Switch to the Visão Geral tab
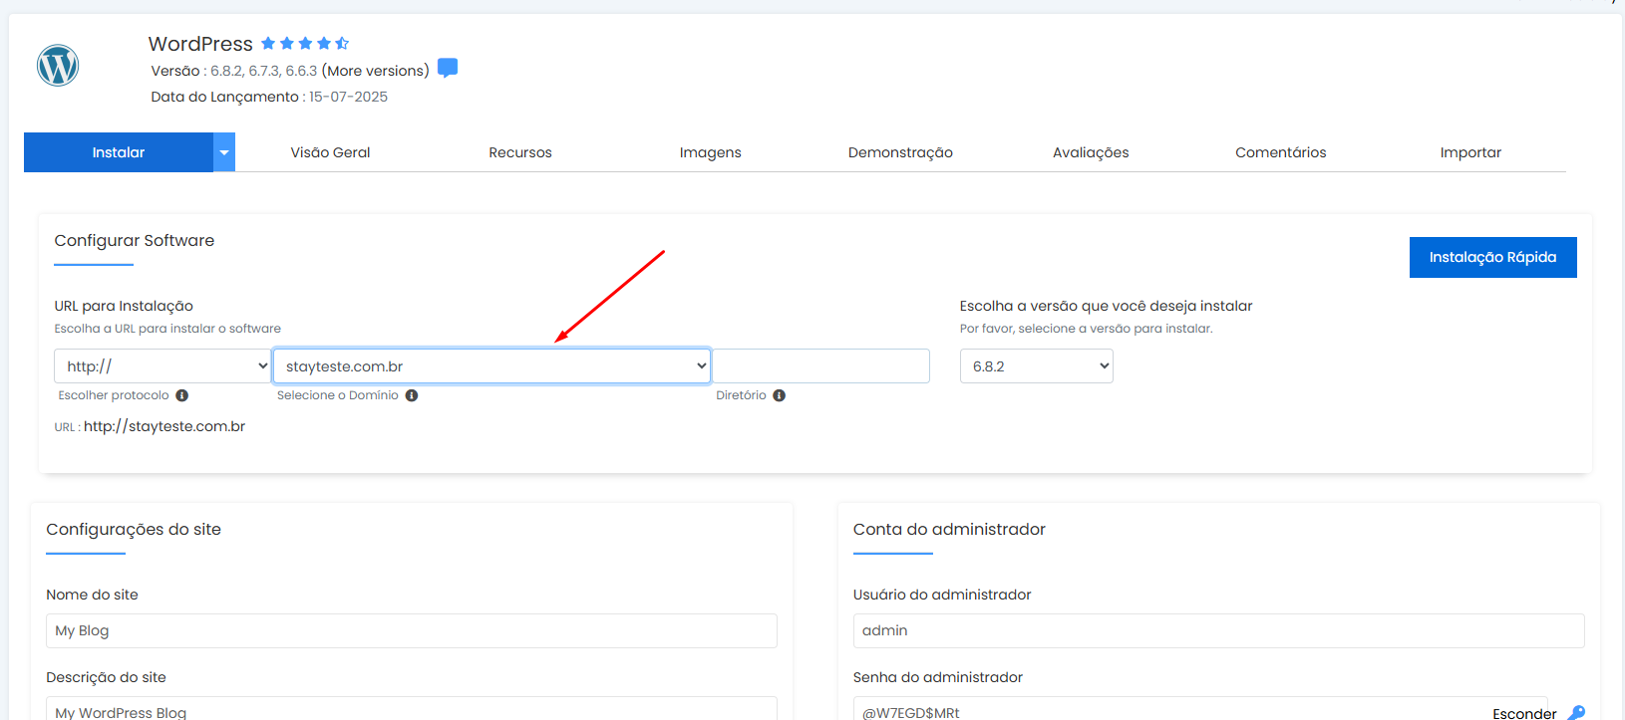This screenshot has height=720, width=1625. (x=330, y=152)
